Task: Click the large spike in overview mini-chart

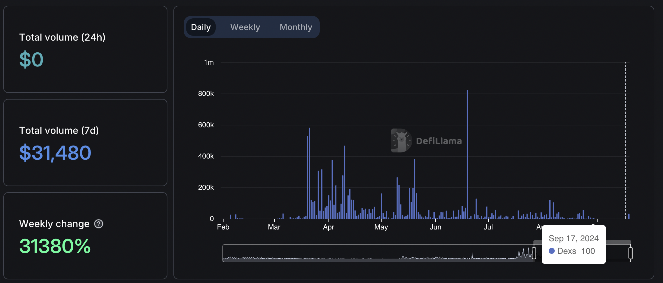Action: (x=472, y=255)
